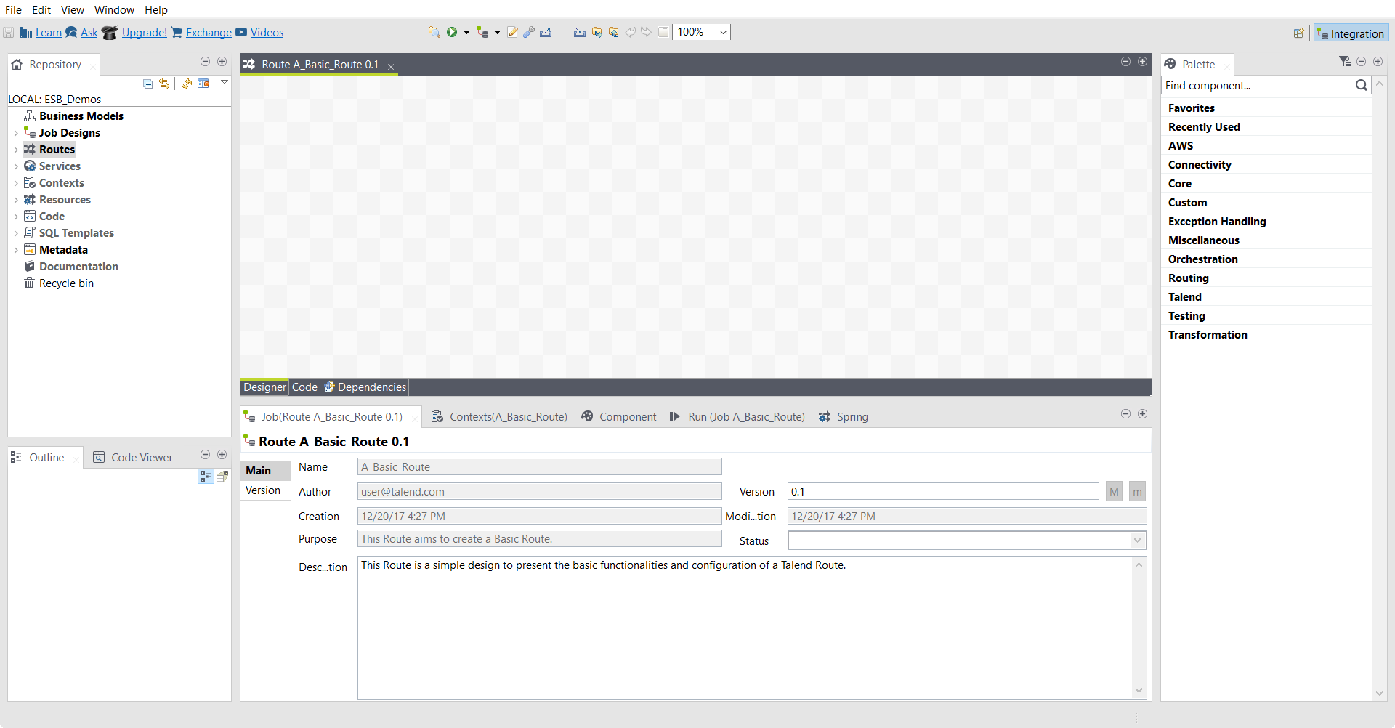
Task: Expand the Job Designs tree node
Action: [16, 133]
